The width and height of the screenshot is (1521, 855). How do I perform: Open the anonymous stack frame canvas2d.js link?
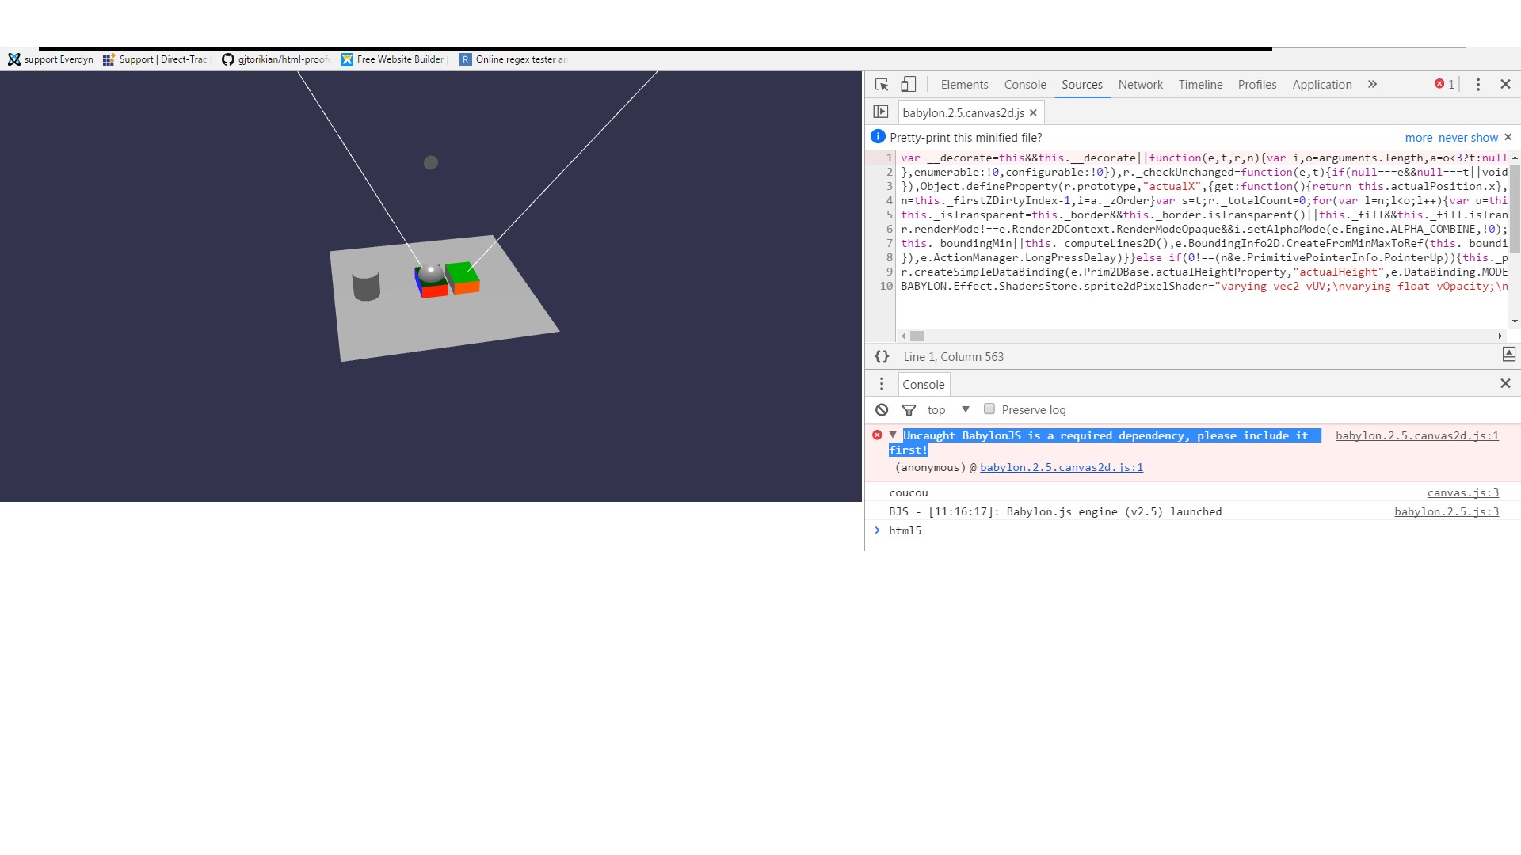1062,467
